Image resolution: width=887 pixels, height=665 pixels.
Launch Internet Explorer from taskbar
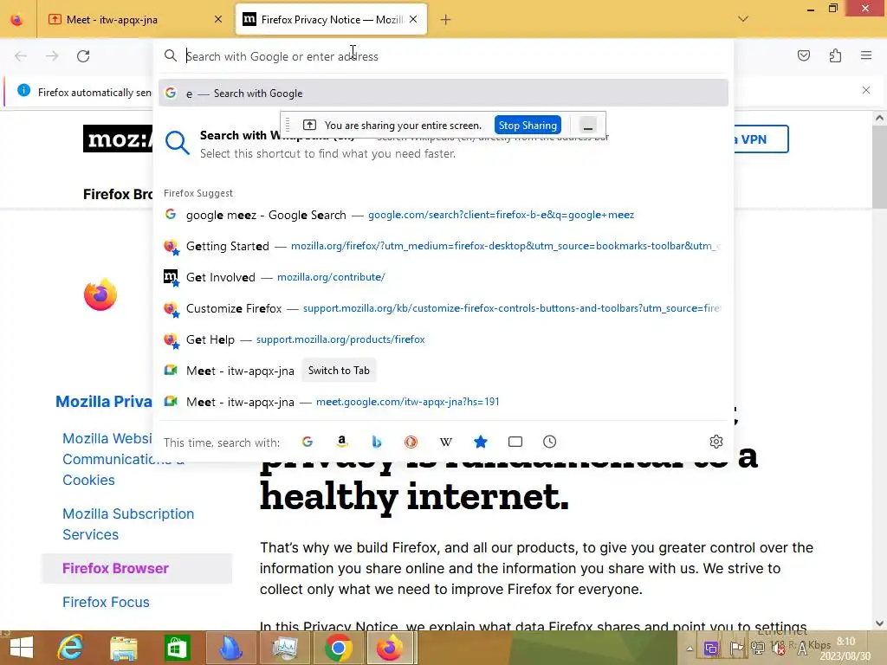[x=71, y=648]
